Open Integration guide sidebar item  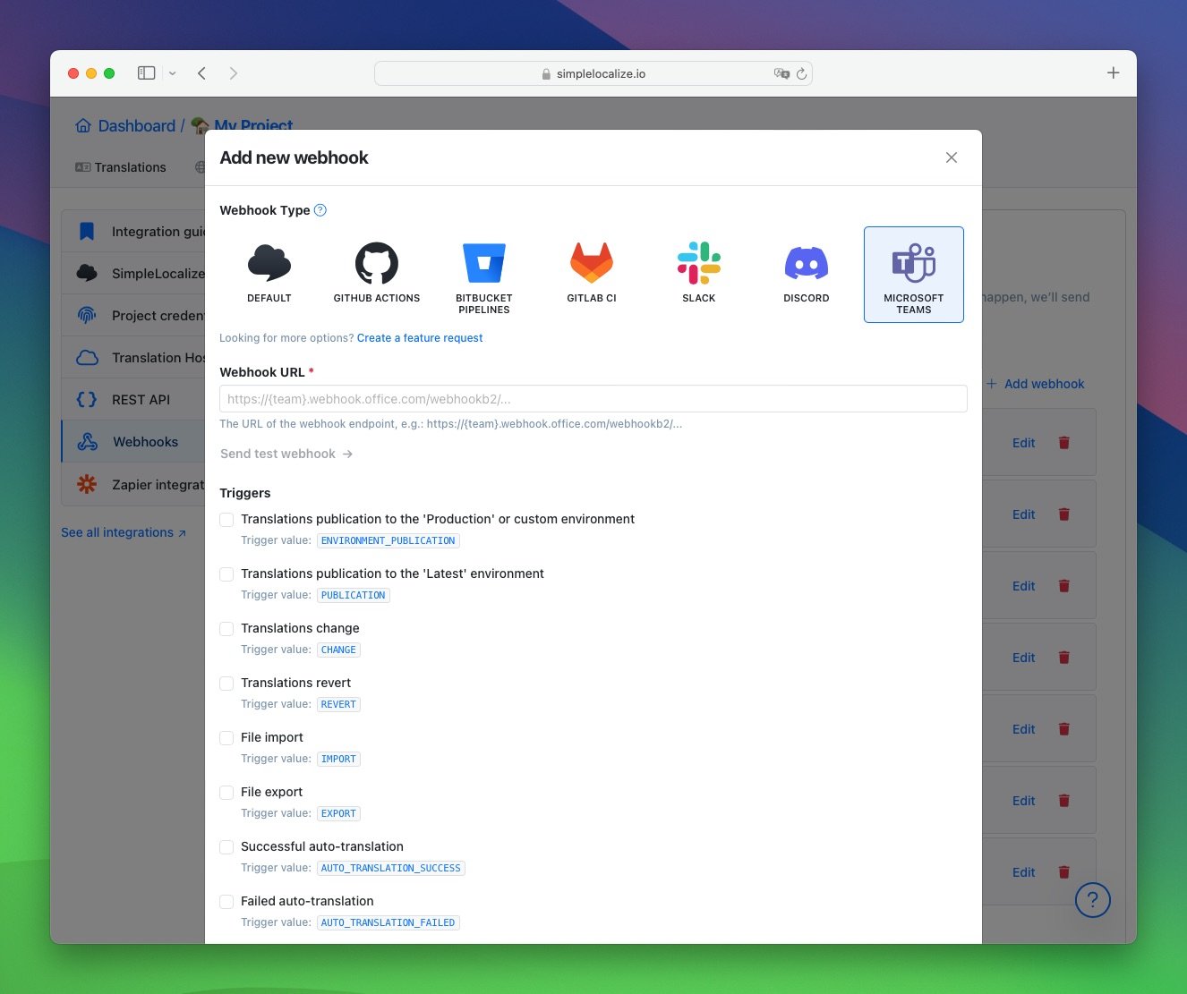(133, 232)
